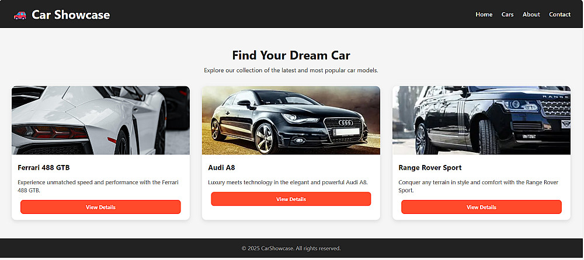The width and height of the screenshot is (584, 260).
Task: Click the Find Your Dream Car heading
Action: tap(291, 55)
